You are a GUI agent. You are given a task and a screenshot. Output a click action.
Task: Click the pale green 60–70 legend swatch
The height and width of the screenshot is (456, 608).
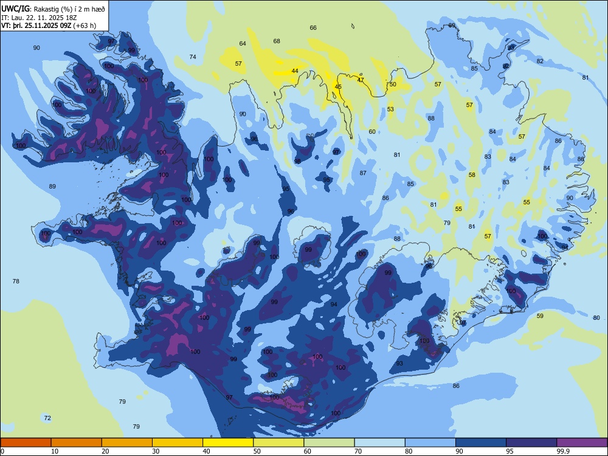(329, 443)
